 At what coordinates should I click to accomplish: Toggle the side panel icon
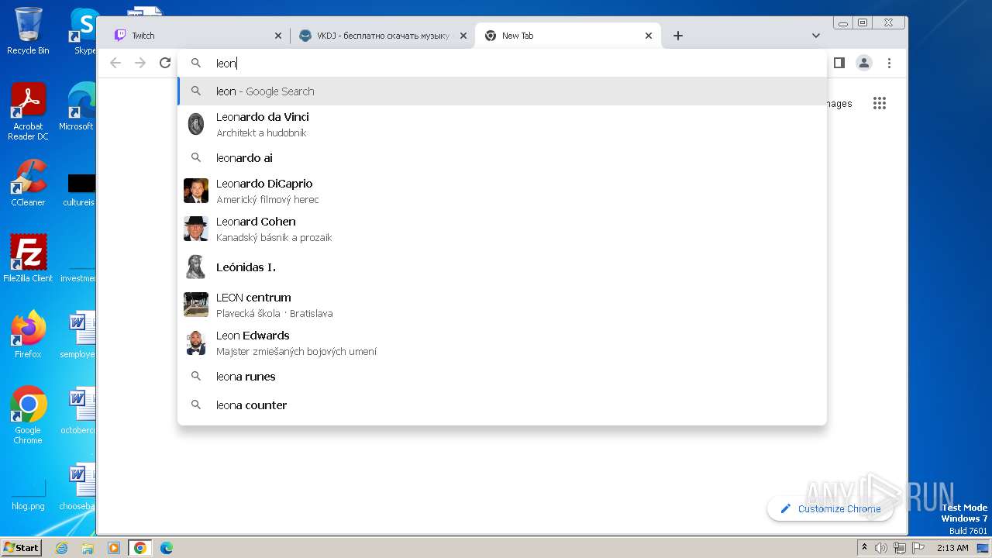coord(839,63)
